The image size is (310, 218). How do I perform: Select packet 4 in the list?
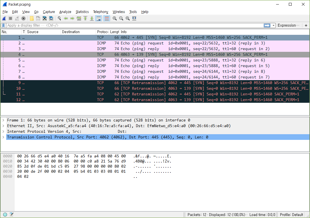coord(155,54)
